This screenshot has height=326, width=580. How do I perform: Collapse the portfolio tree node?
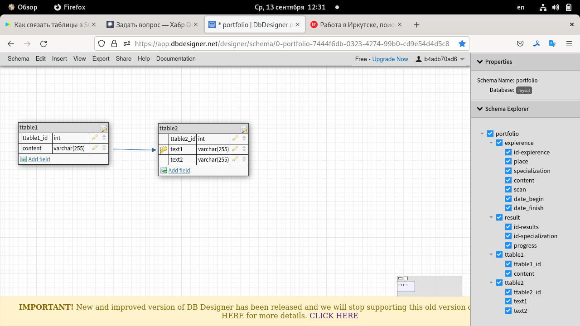(482, 134)
